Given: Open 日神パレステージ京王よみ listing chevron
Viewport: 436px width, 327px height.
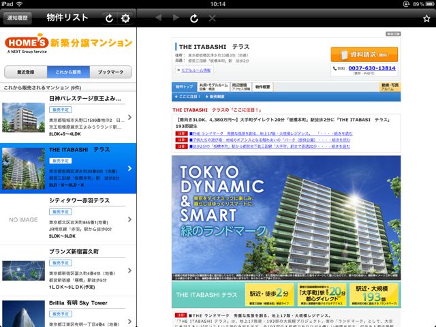Looking at the screenshot, I should point(130,117).
